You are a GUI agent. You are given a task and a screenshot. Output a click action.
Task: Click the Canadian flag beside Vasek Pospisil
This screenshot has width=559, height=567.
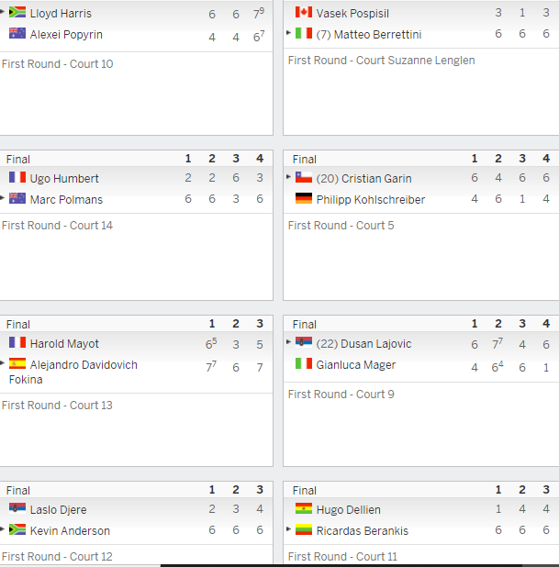pyautogui.click(x=304, y=12)
